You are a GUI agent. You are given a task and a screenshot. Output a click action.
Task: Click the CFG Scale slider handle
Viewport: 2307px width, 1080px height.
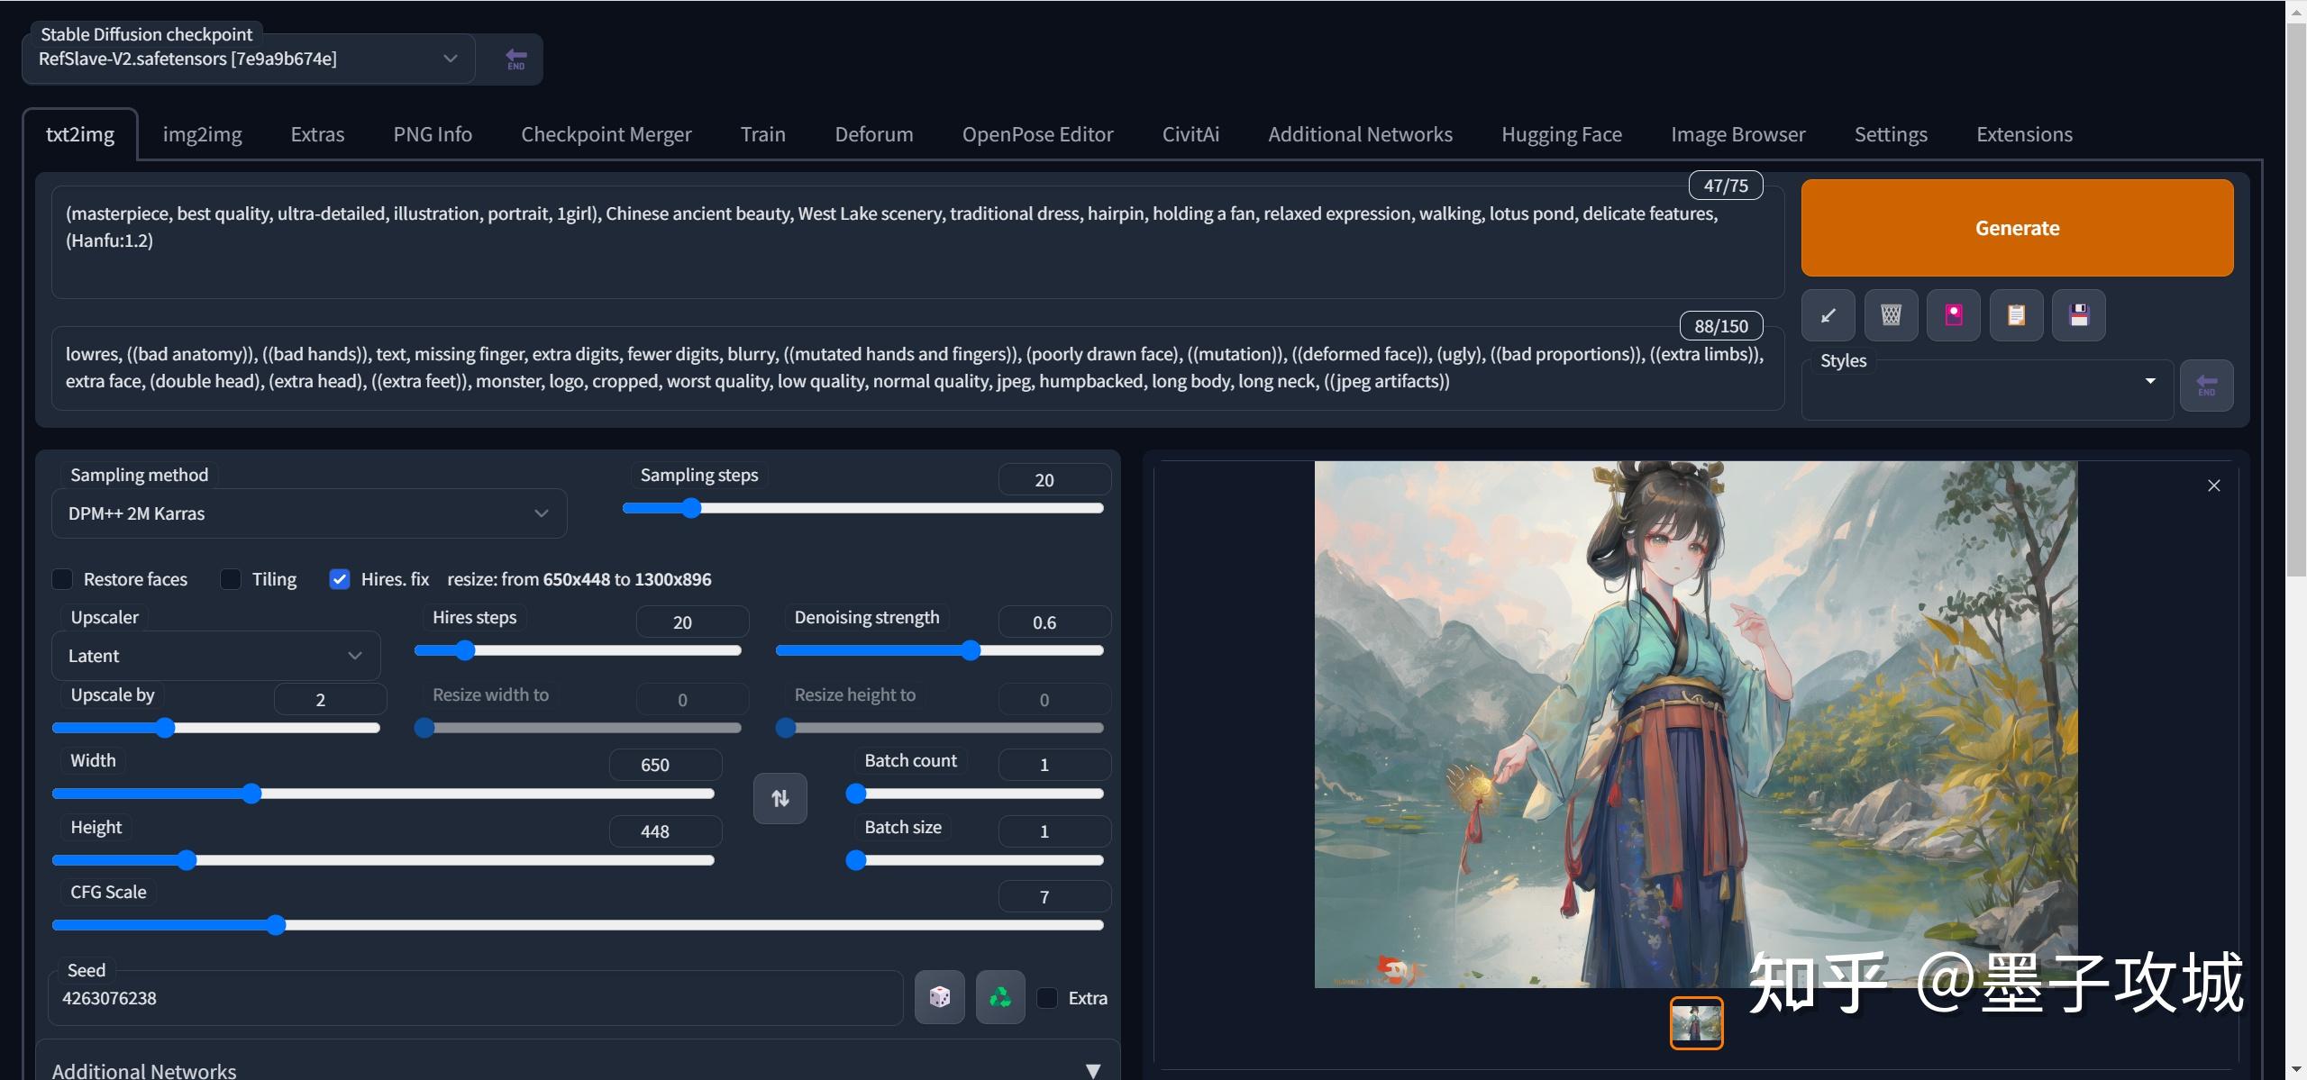click(276, 925)
